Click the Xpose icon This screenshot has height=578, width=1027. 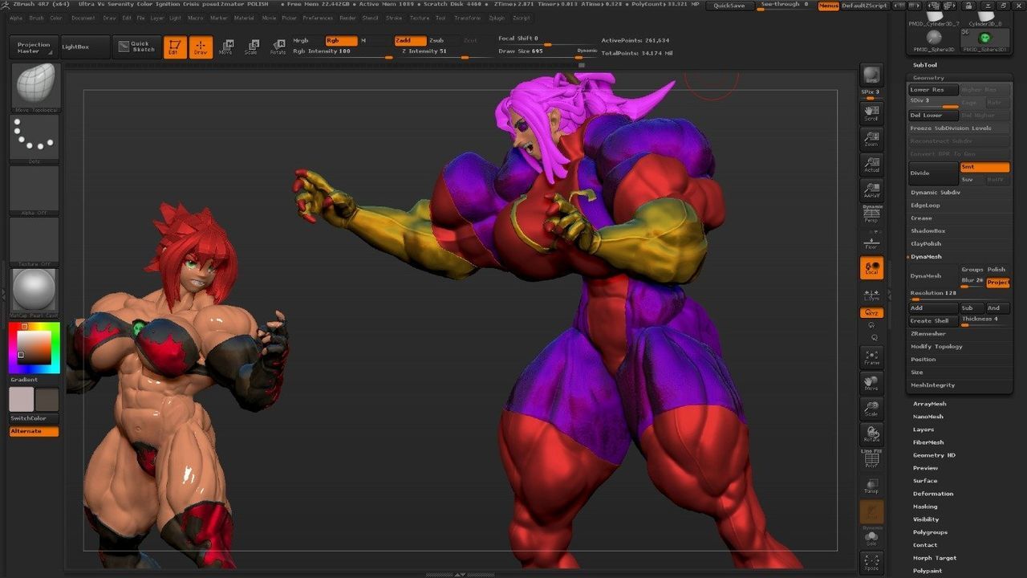click(871, 562)
